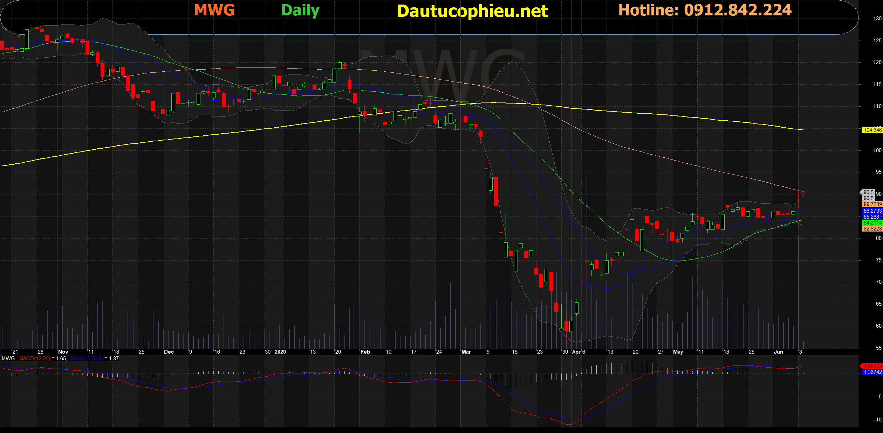Click the MWG ticker title
The image size is (883, 433).
(214, 10)
